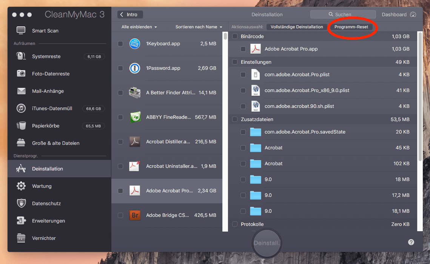Screen dimensions: 430x264
Task: Tick the Adobe Acrobat Pro checkbox in app list
Action: [x=120, y=190]
